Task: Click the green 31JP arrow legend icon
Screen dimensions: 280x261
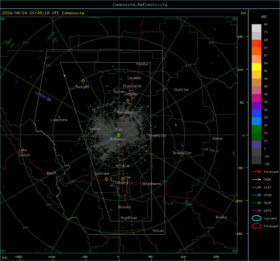Action: pyautogui.click(x=256, y=203)
